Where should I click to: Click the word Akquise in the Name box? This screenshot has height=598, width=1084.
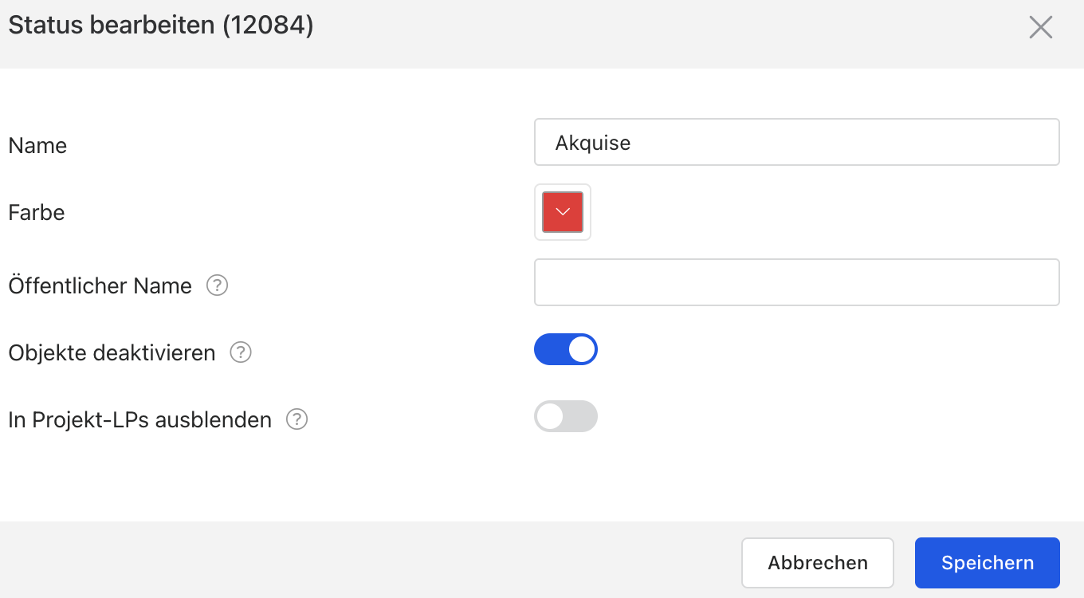click(x=593, y=143)
